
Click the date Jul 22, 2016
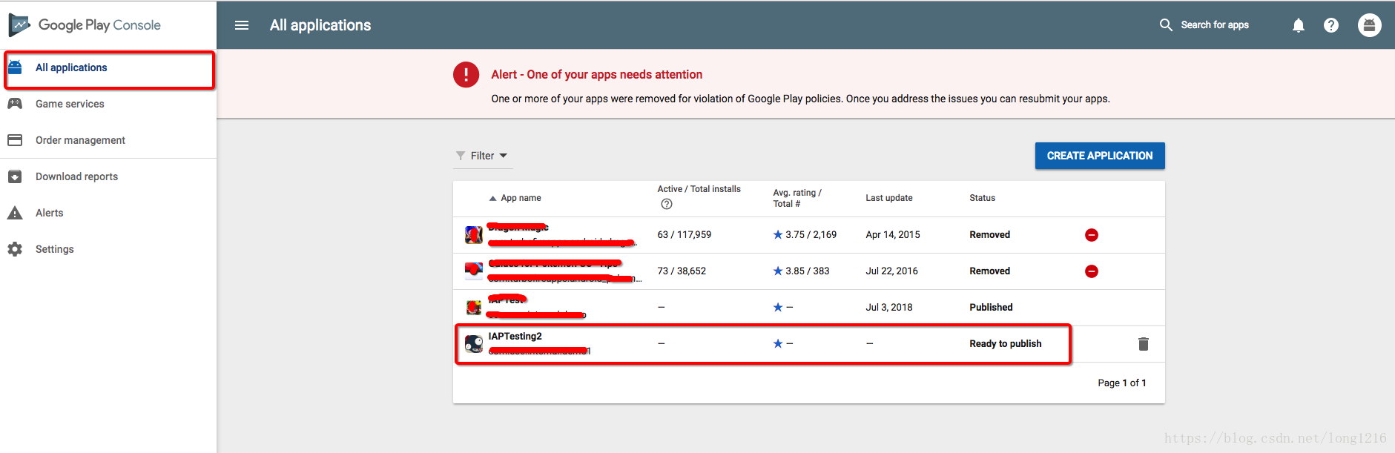(x=891, y=271)
